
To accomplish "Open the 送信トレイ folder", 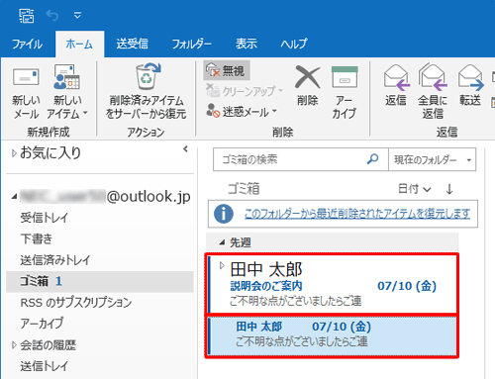I will point(45,366).
